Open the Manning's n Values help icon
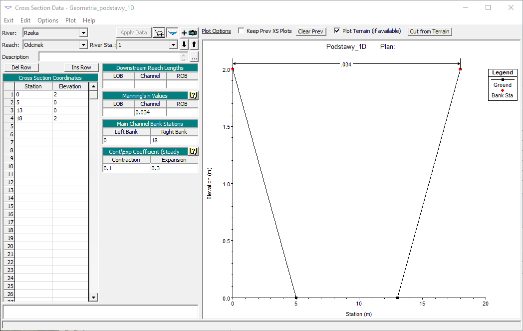The image size is (523, 331). [194, 95]
